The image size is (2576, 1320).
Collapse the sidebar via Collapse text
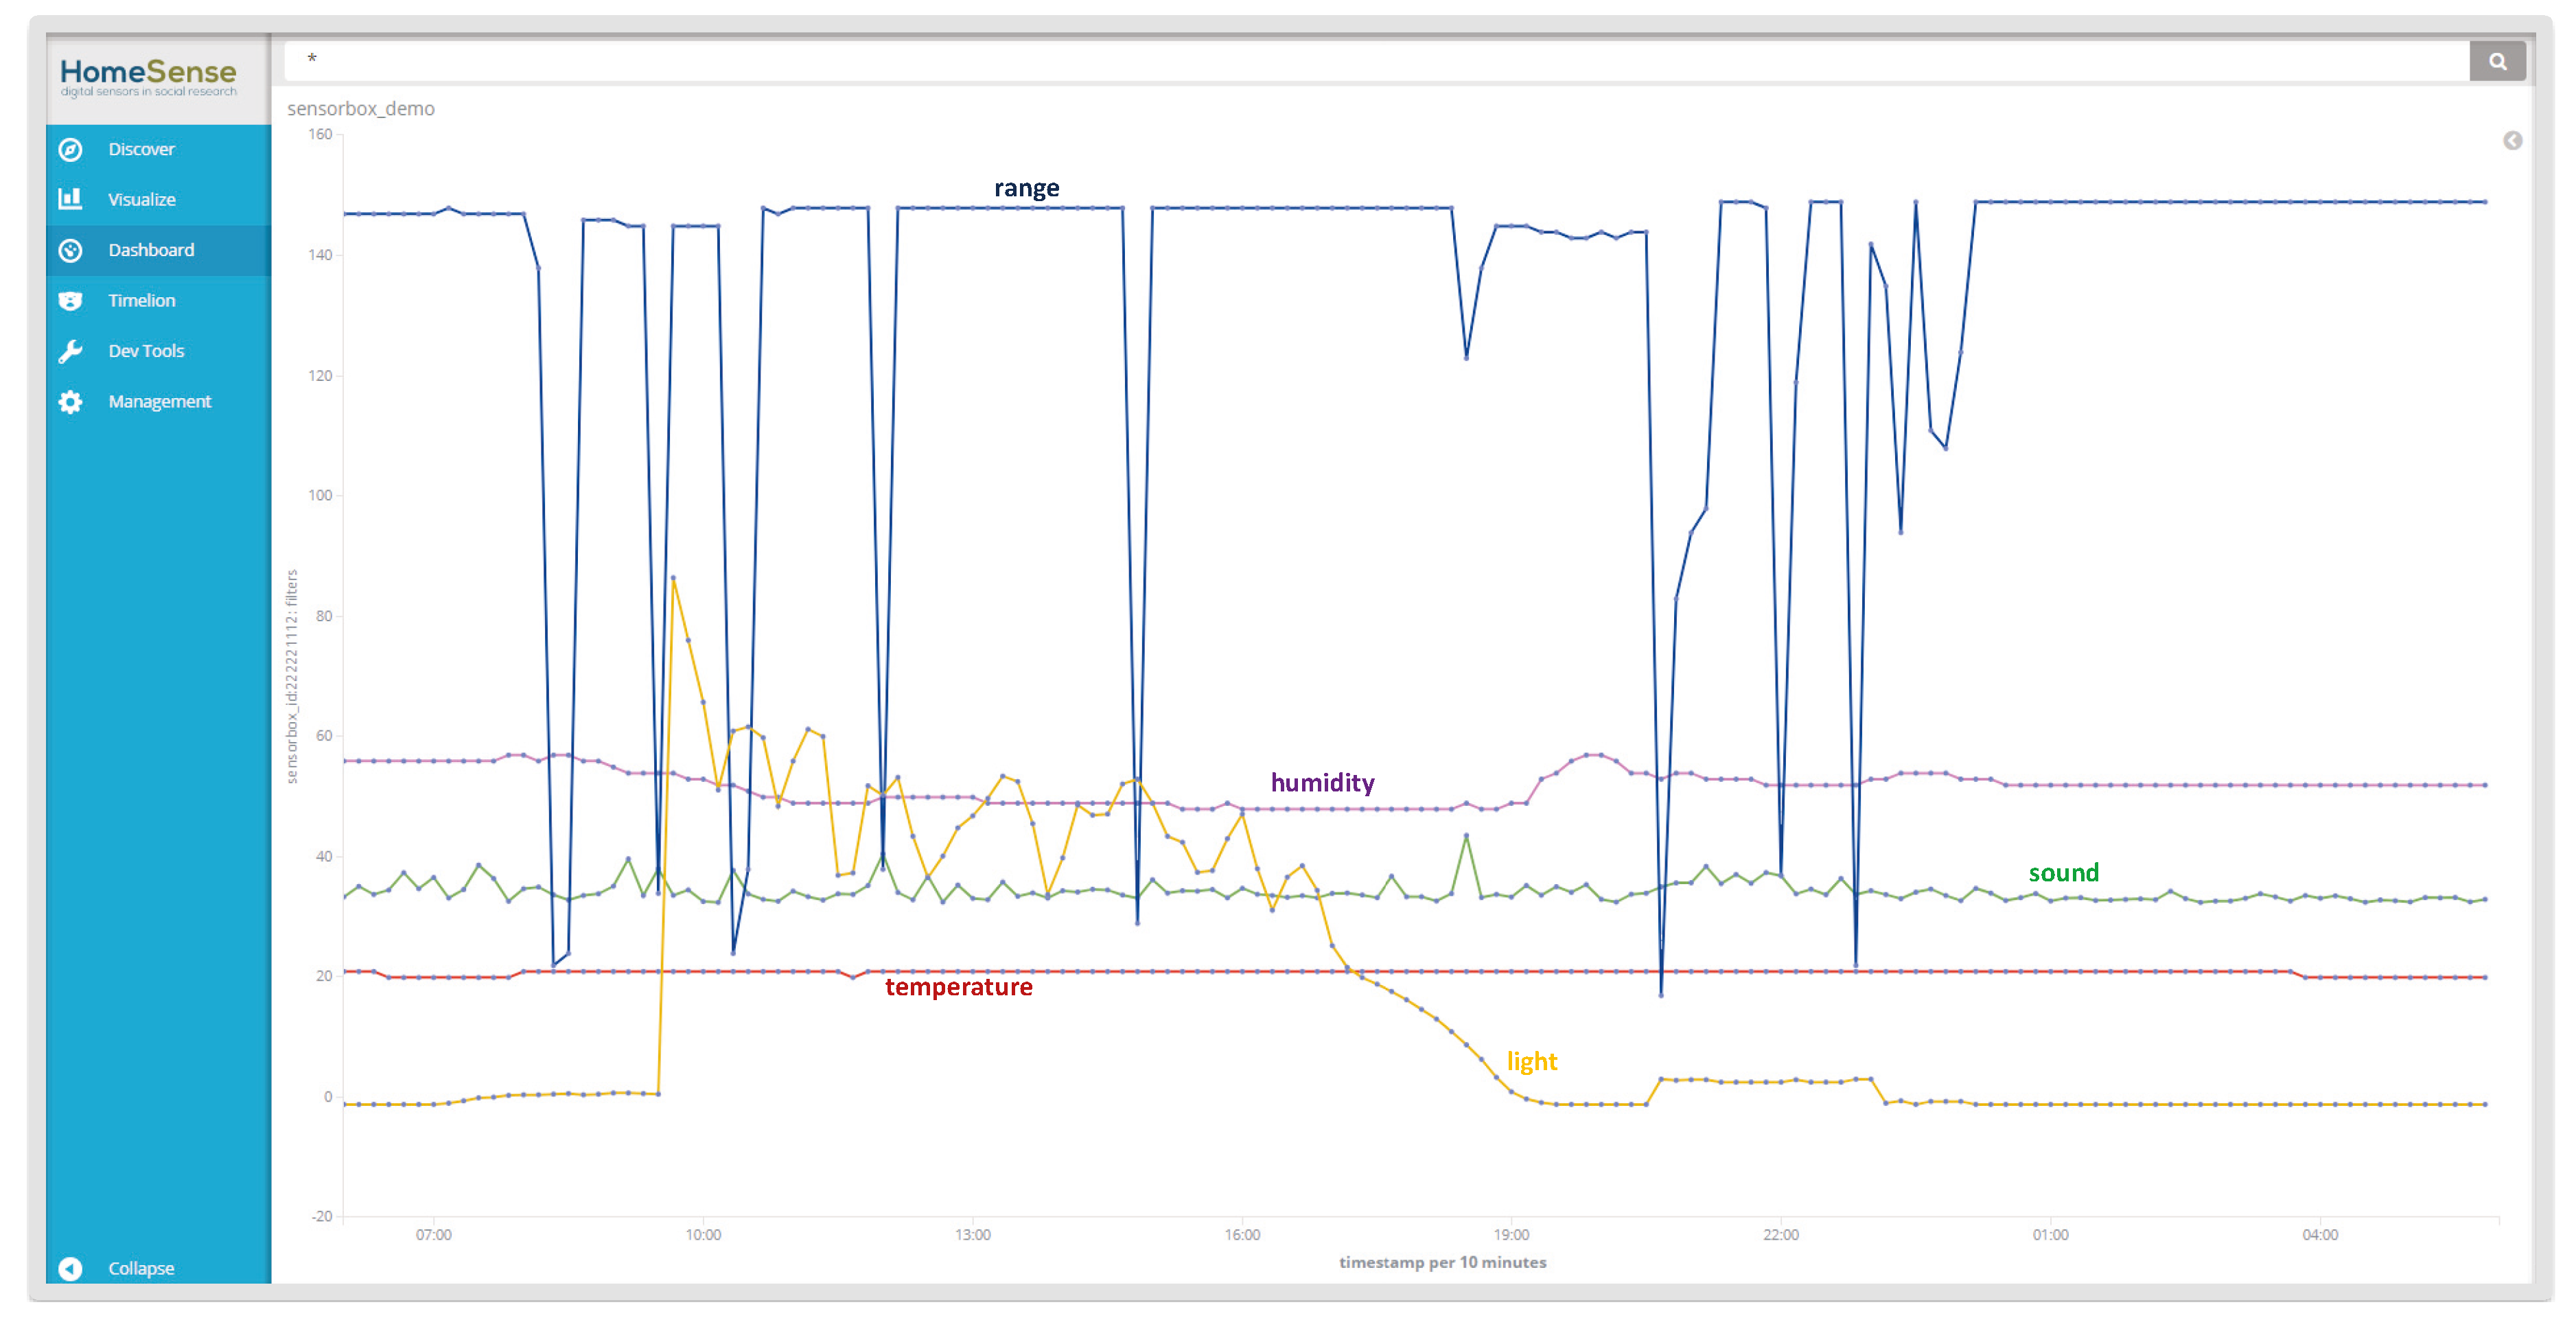point(141,1268)
